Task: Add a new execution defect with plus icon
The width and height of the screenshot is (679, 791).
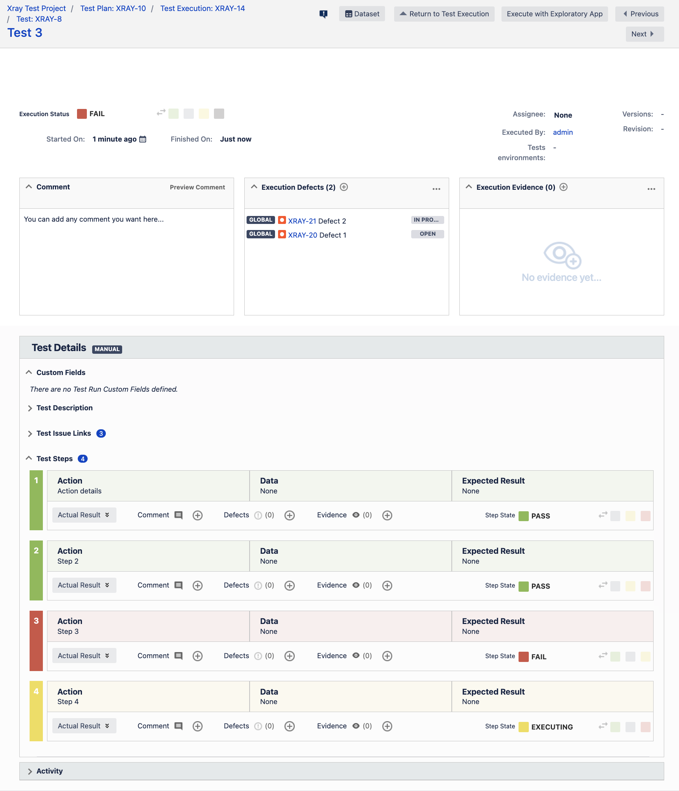Action: click(344, 187)
